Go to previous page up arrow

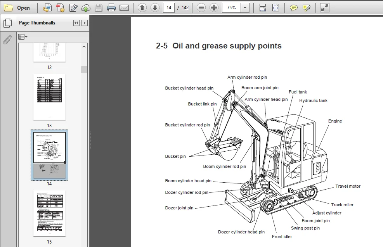tap(142, 8)
